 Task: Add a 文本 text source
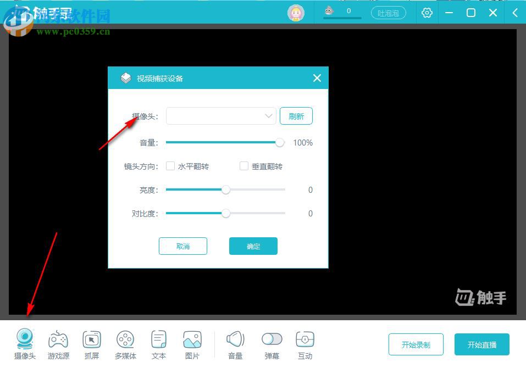(159, 344)
